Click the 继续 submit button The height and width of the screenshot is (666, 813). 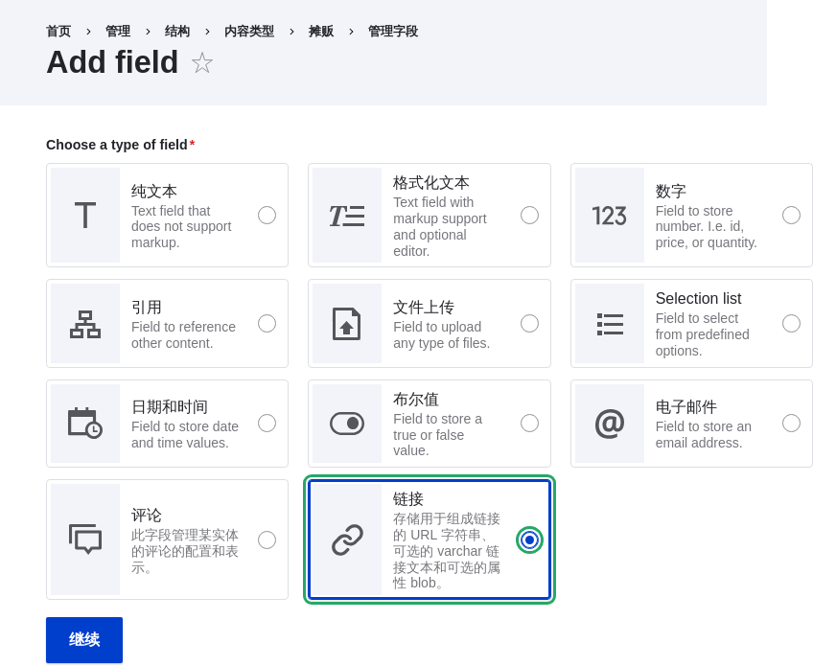click(84, 639)
